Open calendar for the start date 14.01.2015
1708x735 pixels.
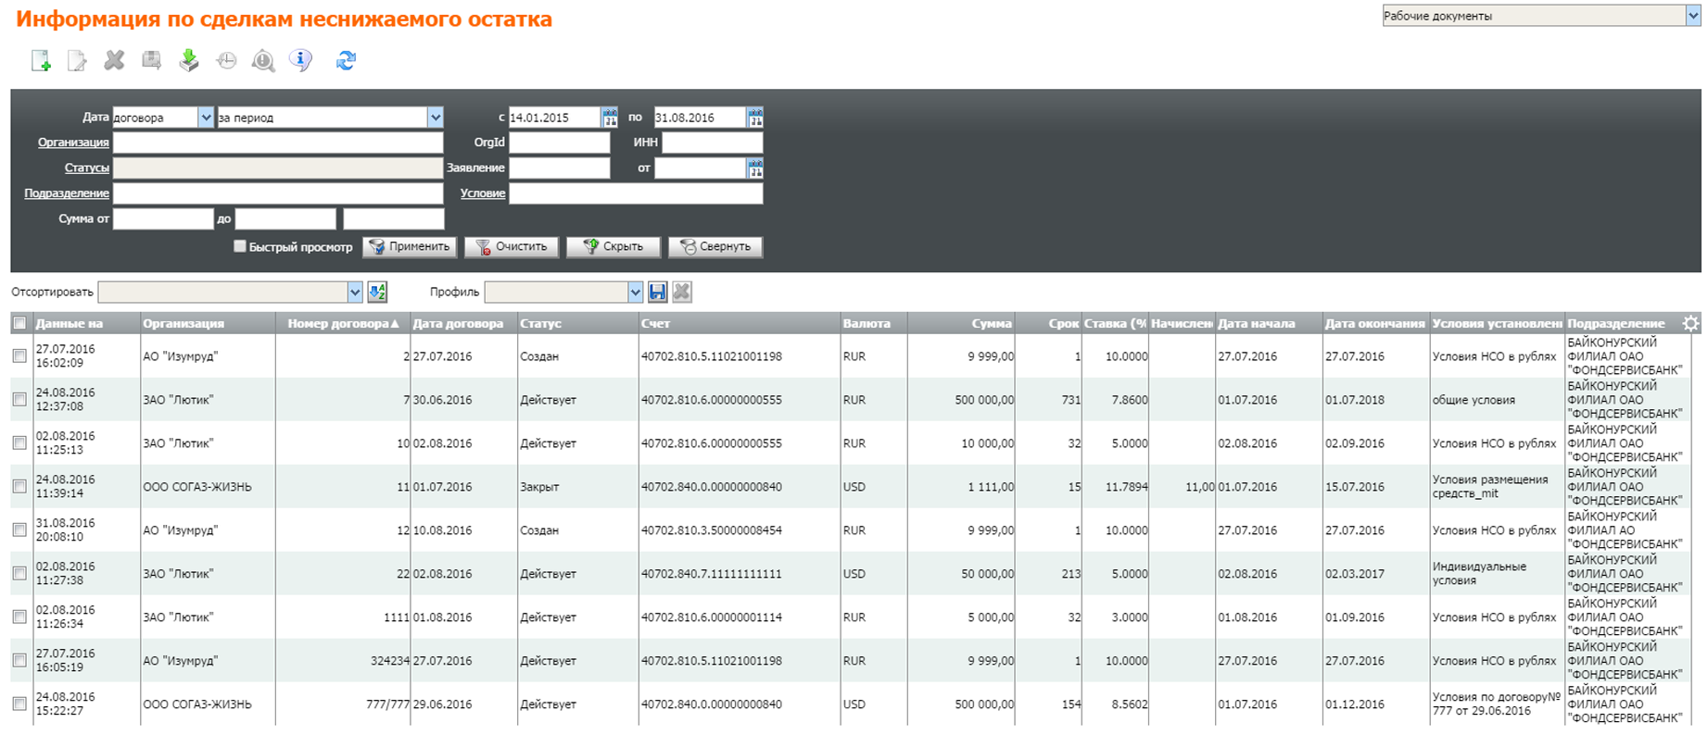coord(609,118)
